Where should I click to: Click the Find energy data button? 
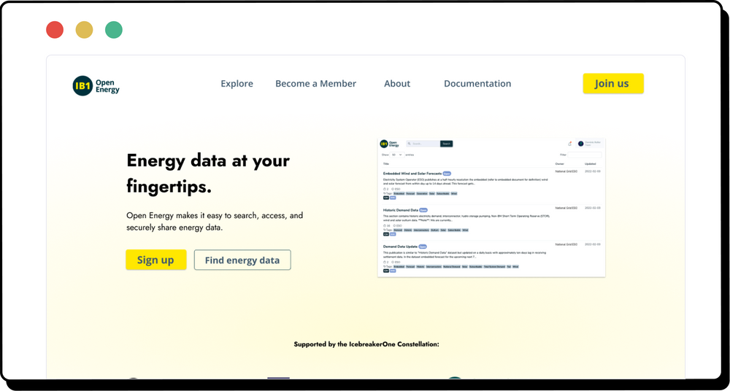click(242, 260)
